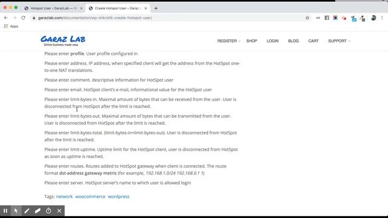Open the profile avatar icon in toolbar
This screenshot has height=218, width=388.
[x=373, y=18]
